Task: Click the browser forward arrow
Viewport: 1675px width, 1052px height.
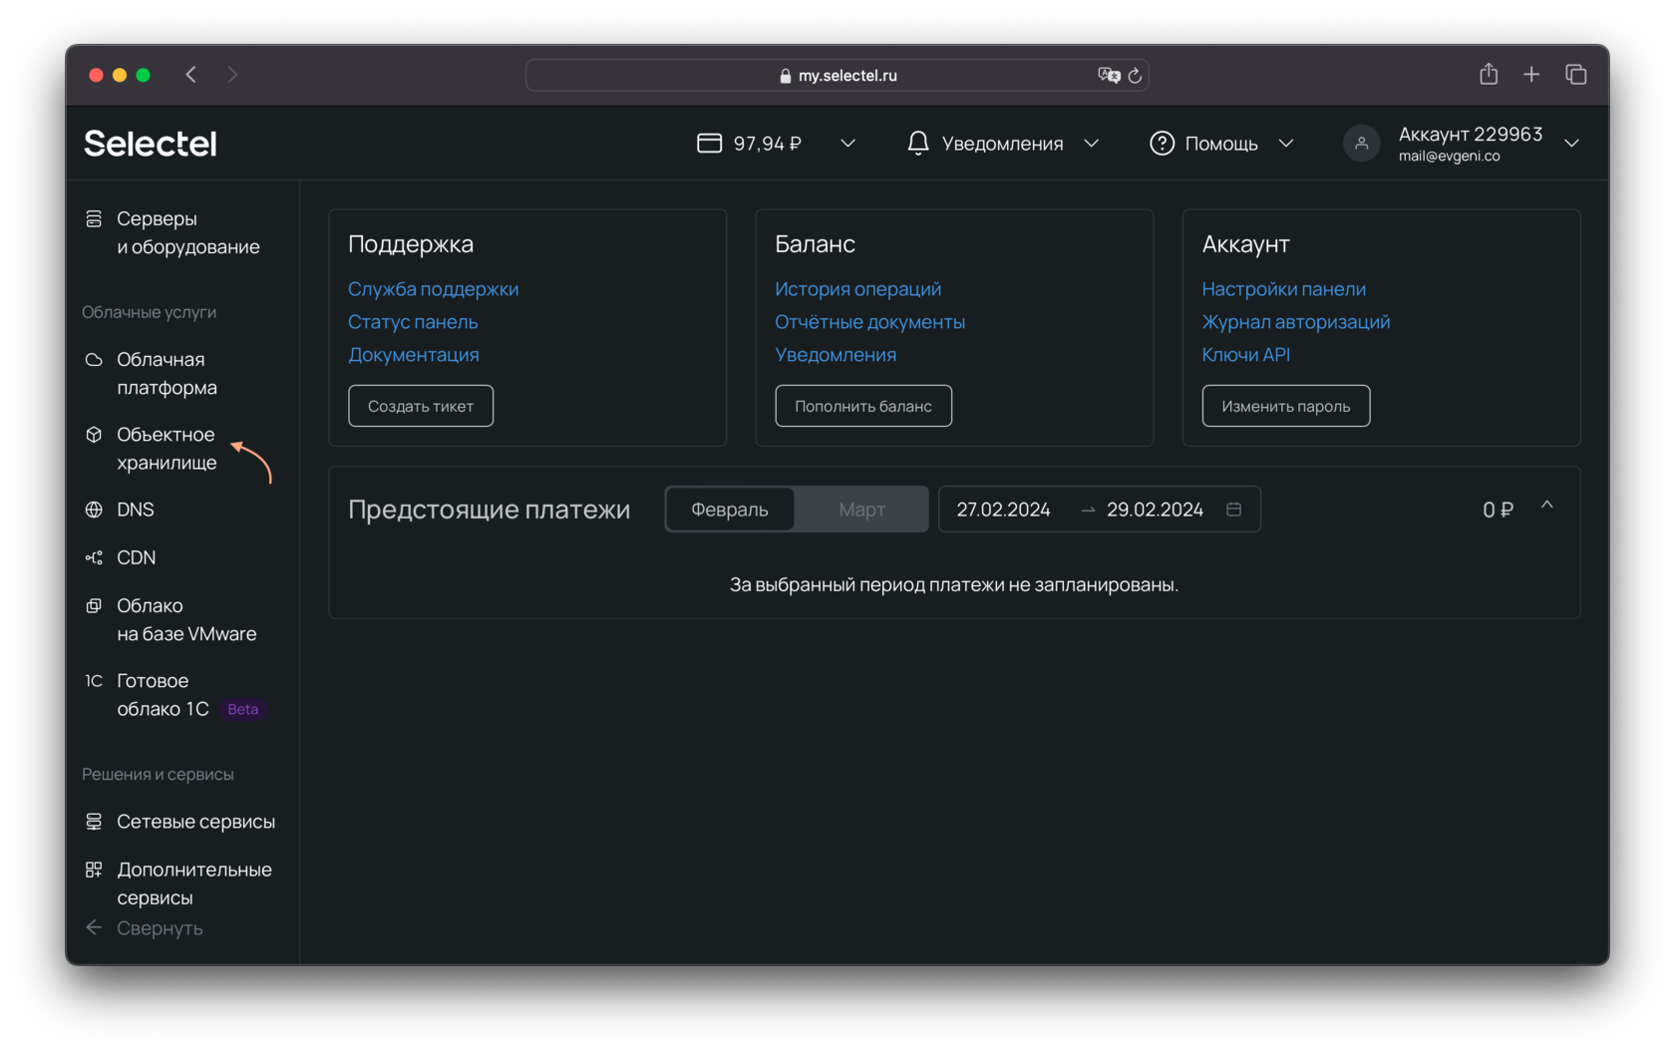Action: (x=232, y=75)
